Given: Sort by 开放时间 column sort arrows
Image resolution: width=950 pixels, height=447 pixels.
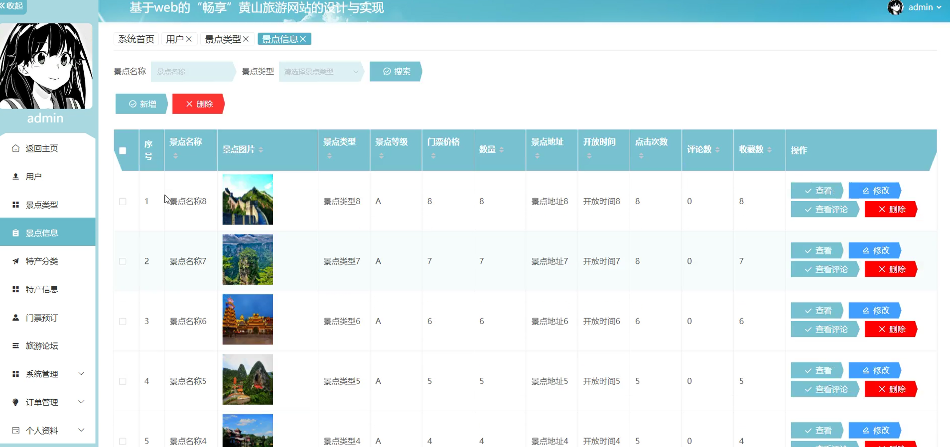Looking at the screenshot, I should point(589,156).
